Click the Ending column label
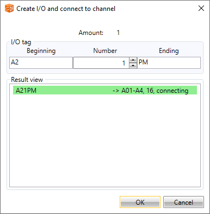Image resolution: width=210 pixels, height=214 pixels. 169,51
